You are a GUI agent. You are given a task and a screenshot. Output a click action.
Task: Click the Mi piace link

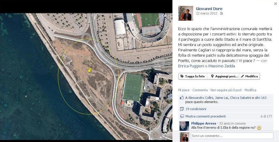[184, 90]
